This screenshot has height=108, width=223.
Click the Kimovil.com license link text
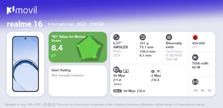pyautogui.click(x=82, y=105)
